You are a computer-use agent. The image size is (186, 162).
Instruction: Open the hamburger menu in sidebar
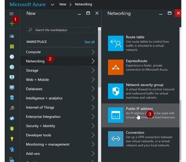(x=11, y=14)
